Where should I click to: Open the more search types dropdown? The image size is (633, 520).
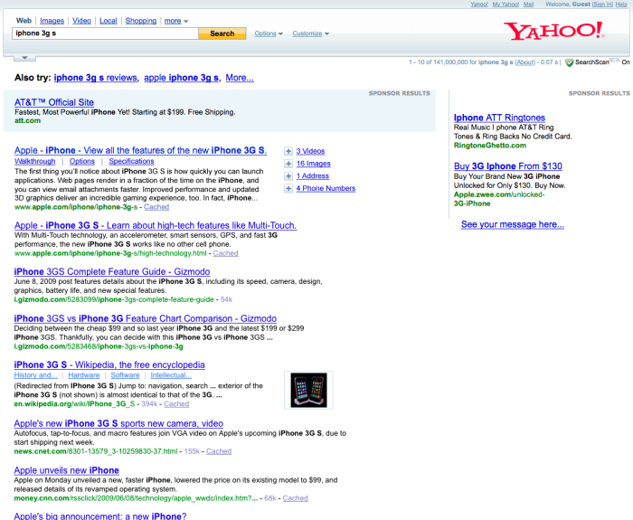tap(176, 21)
